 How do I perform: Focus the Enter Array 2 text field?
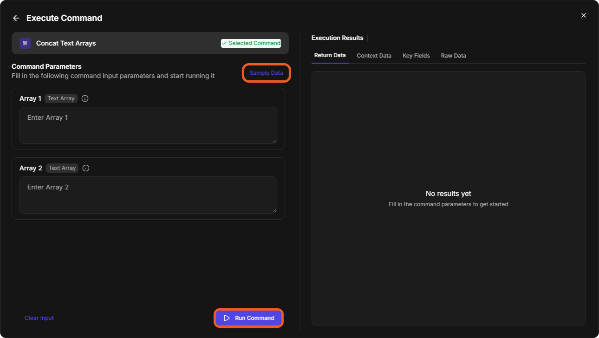[148, 195]
